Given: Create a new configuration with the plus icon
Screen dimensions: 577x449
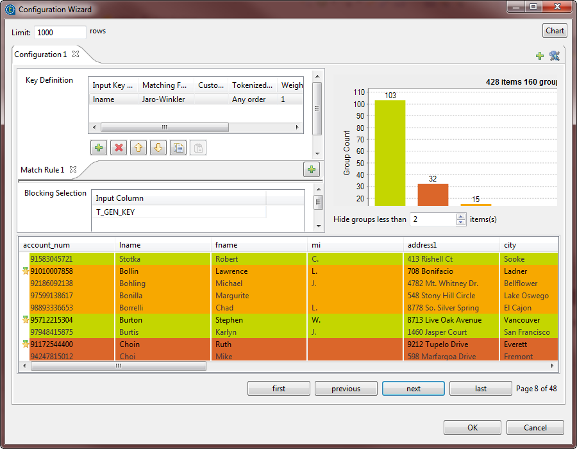Looking at the screenshot, I should (x=539, y=56).
